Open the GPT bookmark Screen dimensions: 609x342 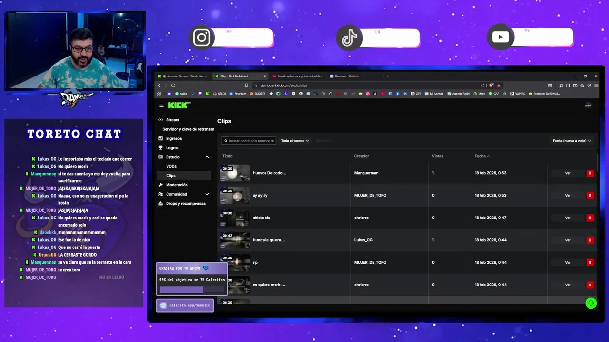coord(416,94)
